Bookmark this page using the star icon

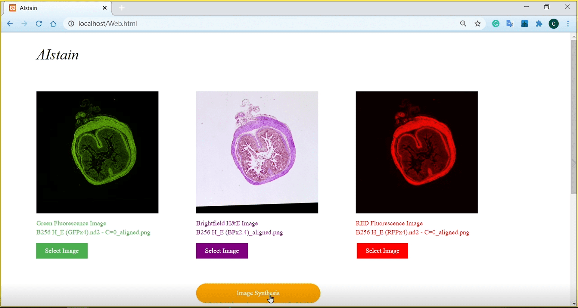point(478,23)
